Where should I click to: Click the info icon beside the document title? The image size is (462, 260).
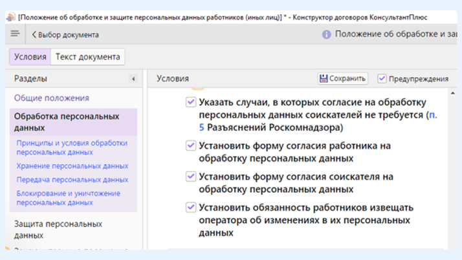click(327, 35)
